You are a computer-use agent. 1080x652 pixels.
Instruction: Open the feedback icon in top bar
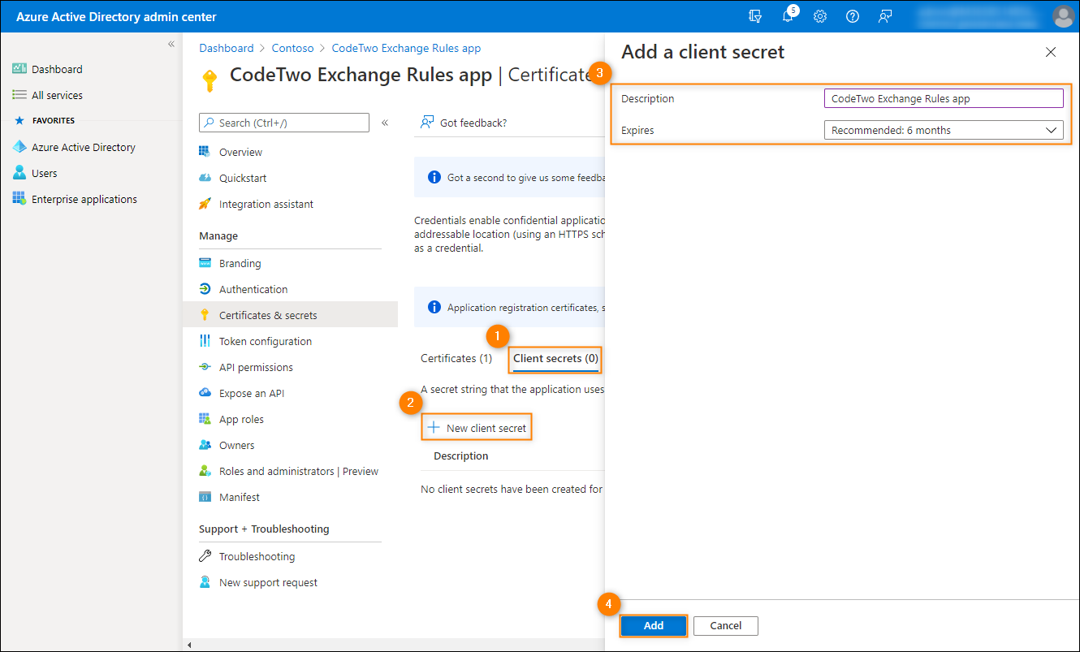coord(885,16)
